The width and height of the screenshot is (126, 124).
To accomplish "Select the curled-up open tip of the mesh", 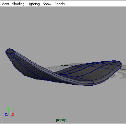I will click(10, 51).
